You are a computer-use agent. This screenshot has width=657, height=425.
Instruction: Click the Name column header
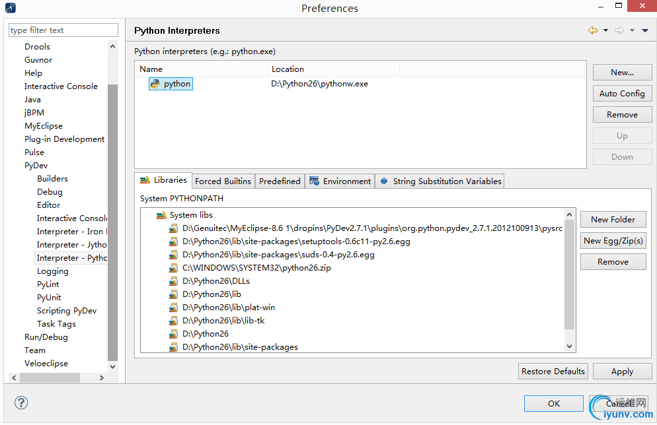pos(201,69)
